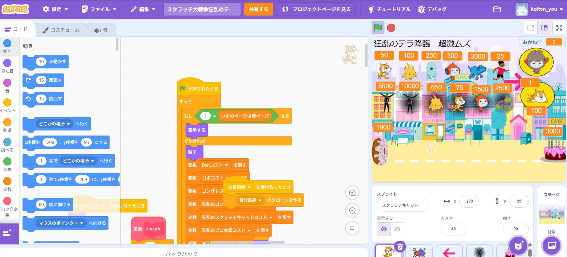Viewport: 567px width, 257px height.
Task: Delete the selected Scratch Cat sprite
Action: tap(400, 247)
